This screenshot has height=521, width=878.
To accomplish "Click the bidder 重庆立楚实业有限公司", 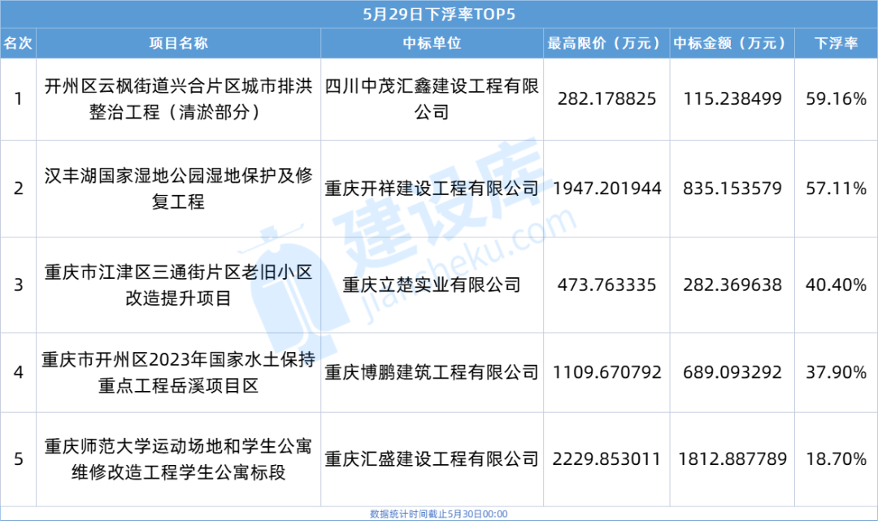I will pyautogui.click(x=432, y=284).
